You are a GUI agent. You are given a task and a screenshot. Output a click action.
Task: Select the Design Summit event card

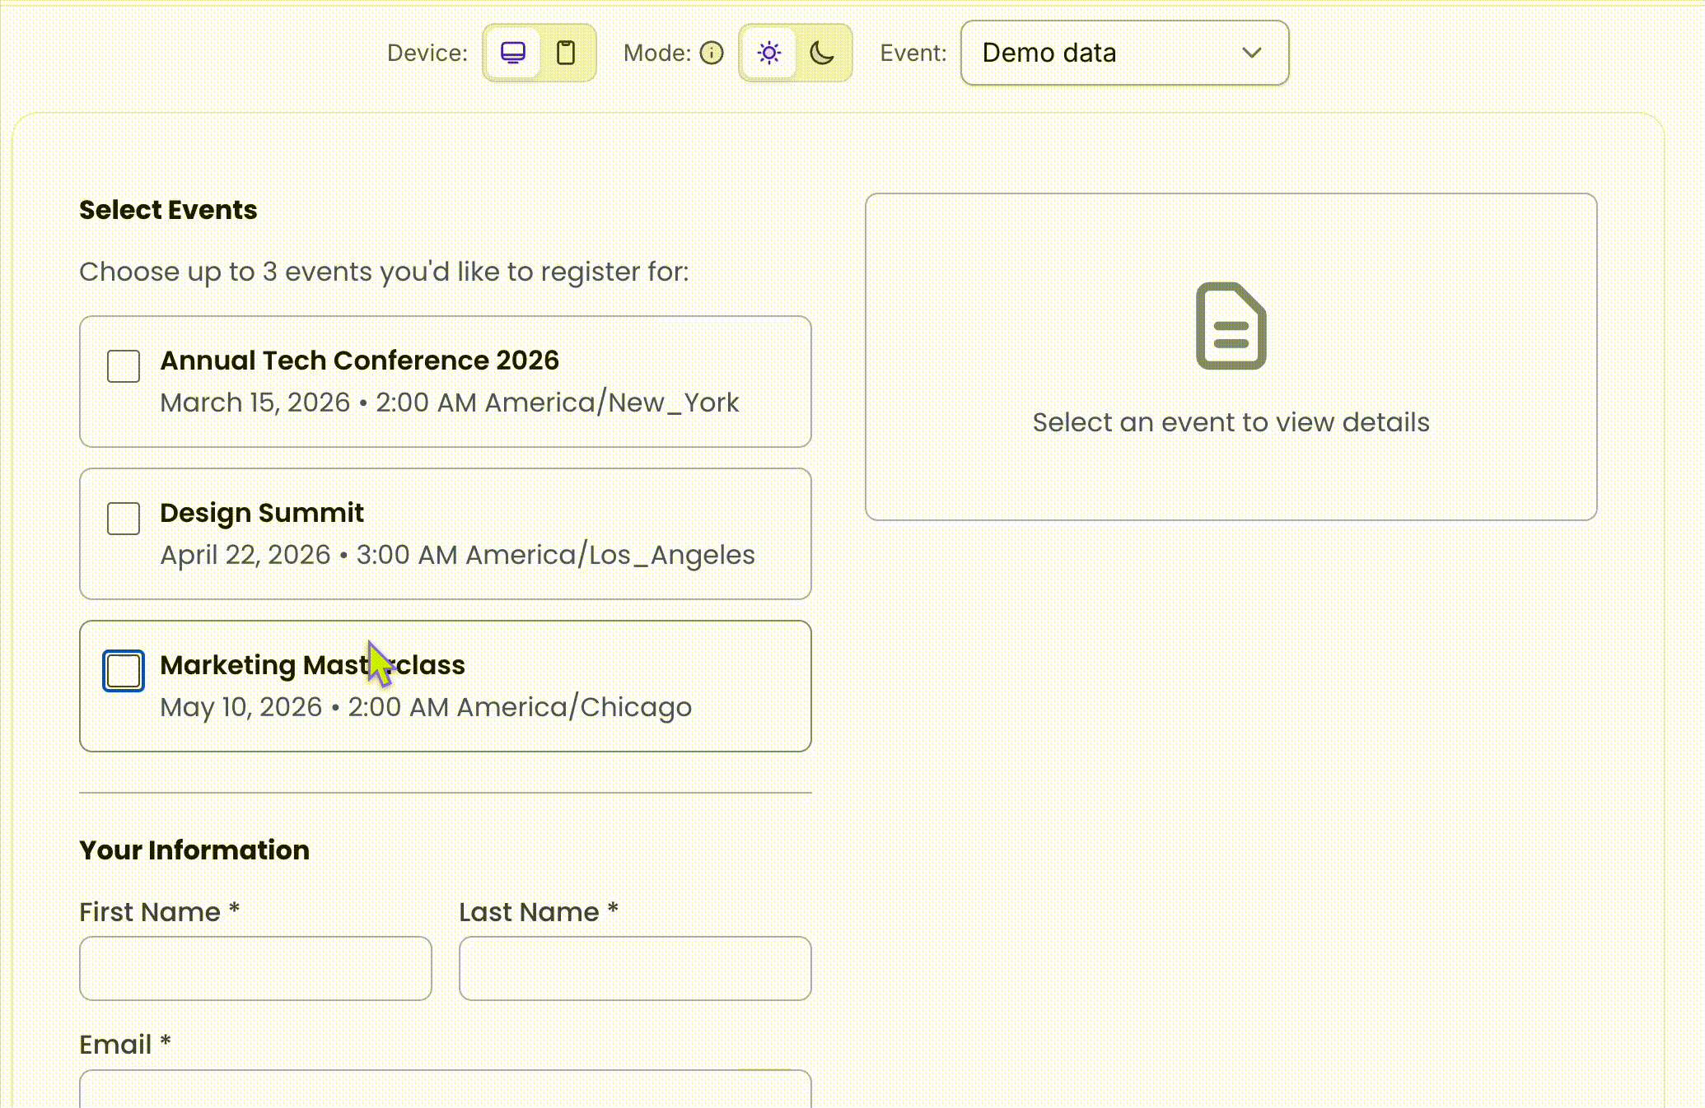click(445, 533)
